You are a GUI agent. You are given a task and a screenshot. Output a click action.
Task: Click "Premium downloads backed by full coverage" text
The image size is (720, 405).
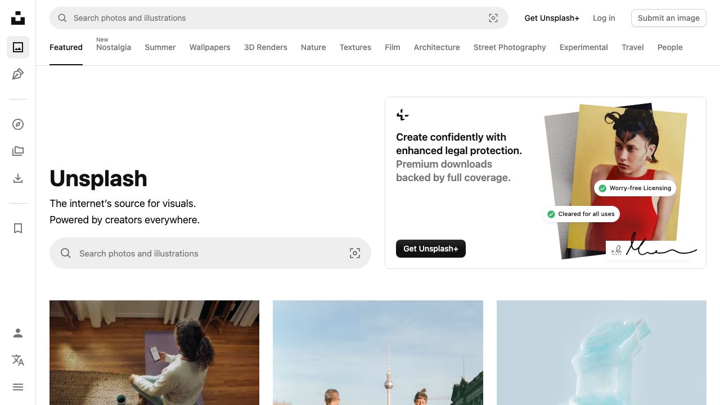(x=453, y=171)
